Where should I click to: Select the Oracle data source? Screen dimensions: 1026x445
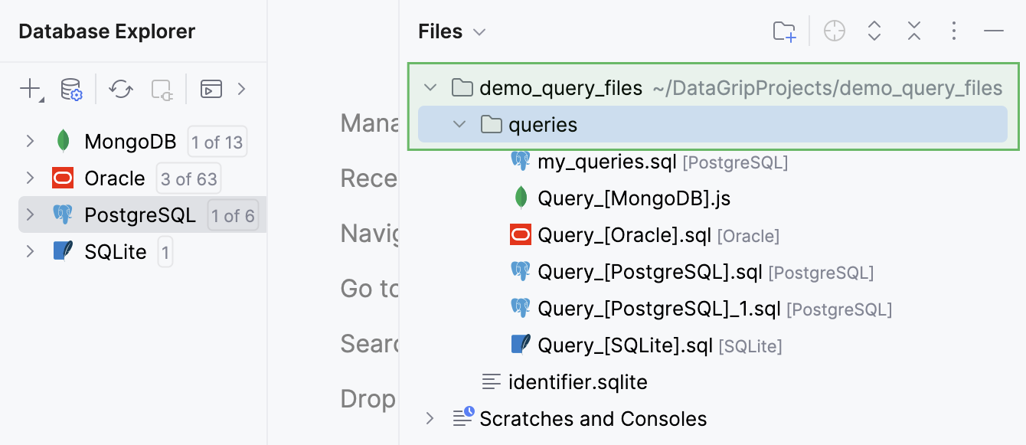(x=115, y=178)
